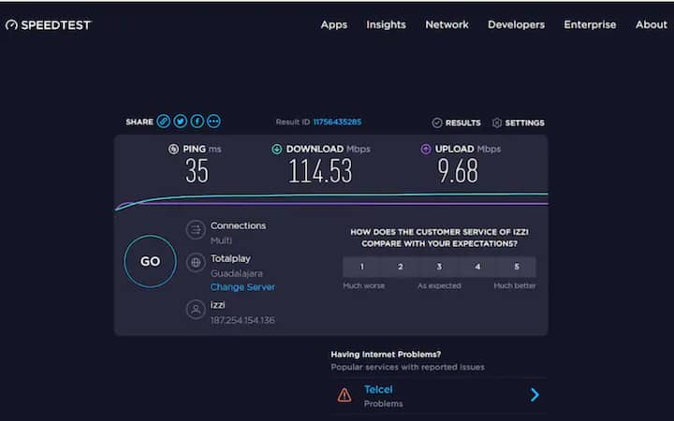This screenshot has height=421, width=674.
Task: Select rating 1 Much worse
Action: 362,268
